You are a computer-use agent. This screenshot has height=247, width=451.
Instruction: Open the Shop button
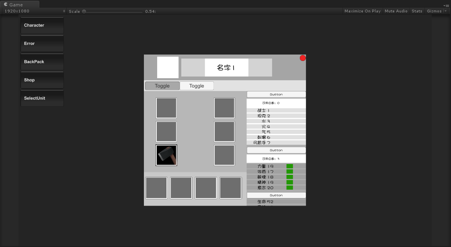coord(42,80)
